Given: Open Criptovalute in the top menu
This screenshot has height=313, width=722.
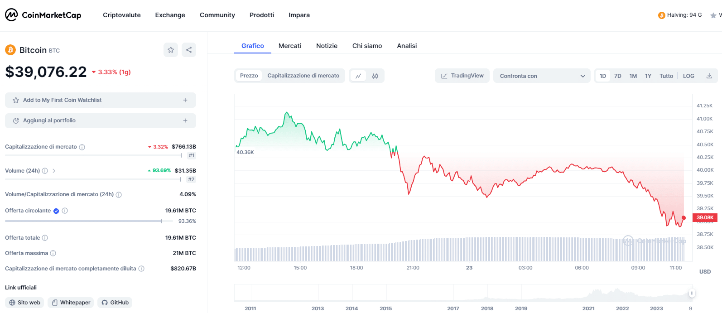Looking at the screenshot, I should click(x=121, y=15).
